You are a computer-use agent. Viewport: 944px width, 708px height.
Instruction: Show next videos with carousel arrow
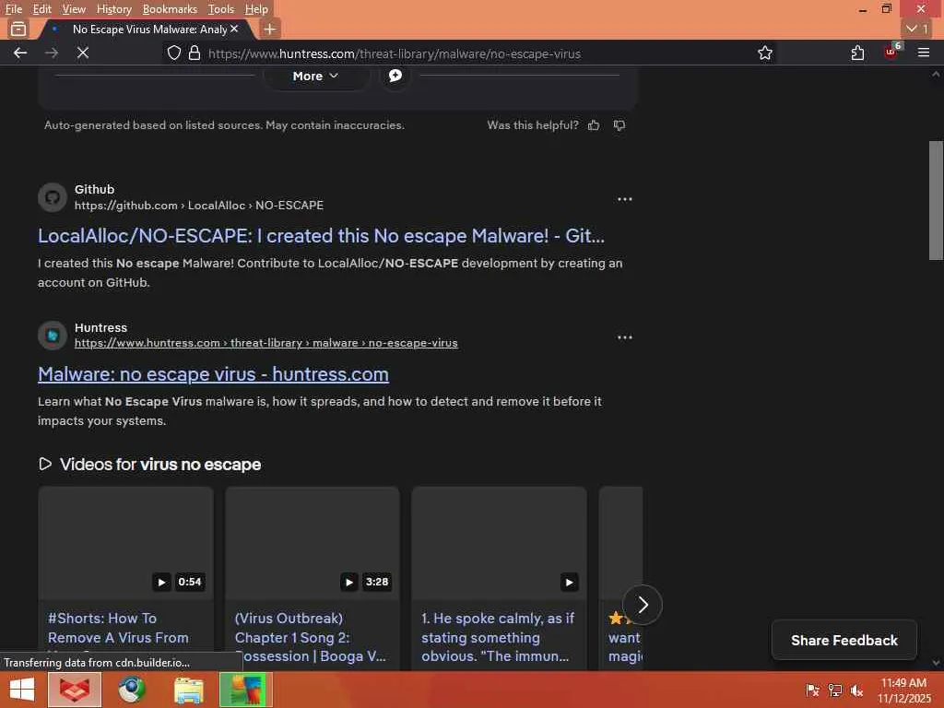pos(643,605)
